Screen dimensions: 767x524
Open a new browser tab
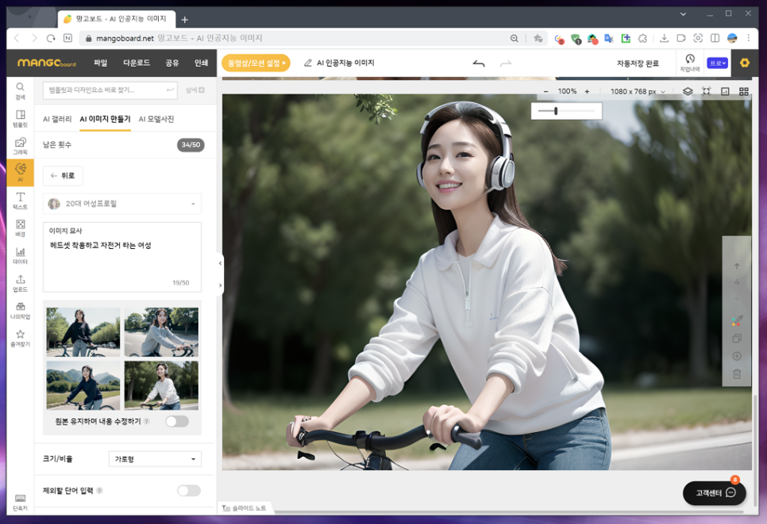(x=184, y=20)
